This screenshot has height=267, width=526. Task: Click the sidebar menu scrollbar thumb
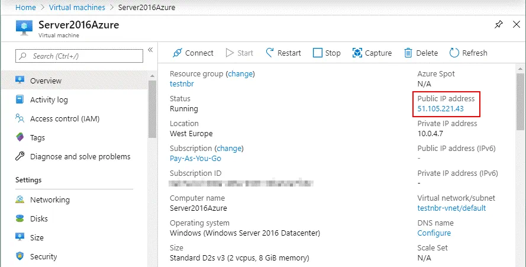tap(152, 109)
